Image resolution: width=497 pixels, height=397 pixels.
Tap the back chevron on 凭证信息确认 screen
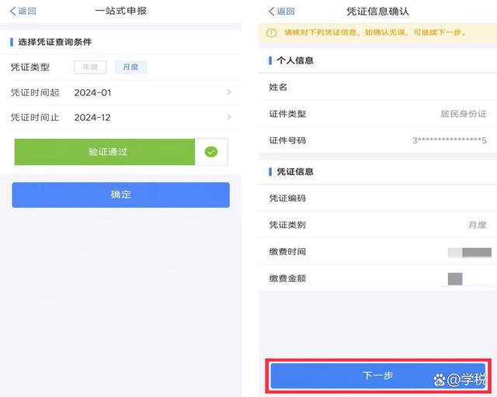[271, 12]
